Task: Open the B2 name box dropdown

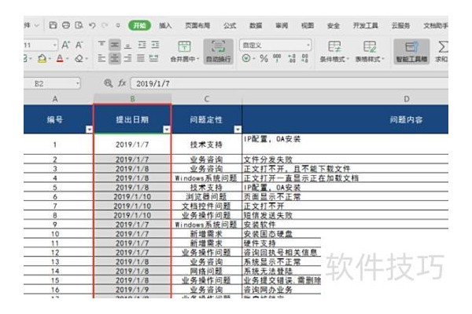Action: click(x=78, y=83)
